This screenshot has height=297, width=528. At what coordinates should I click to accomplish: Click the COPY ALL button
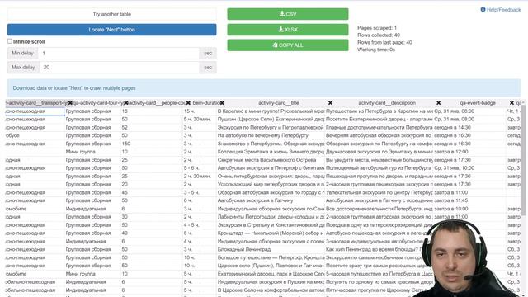pos(288,45)
